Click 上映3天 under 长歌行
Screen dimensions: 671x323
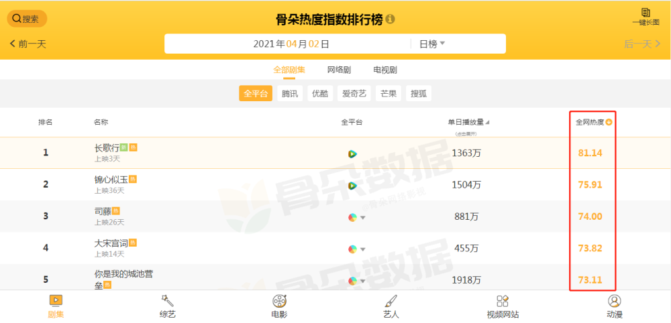pyautogui.click(x=107, y=159)
